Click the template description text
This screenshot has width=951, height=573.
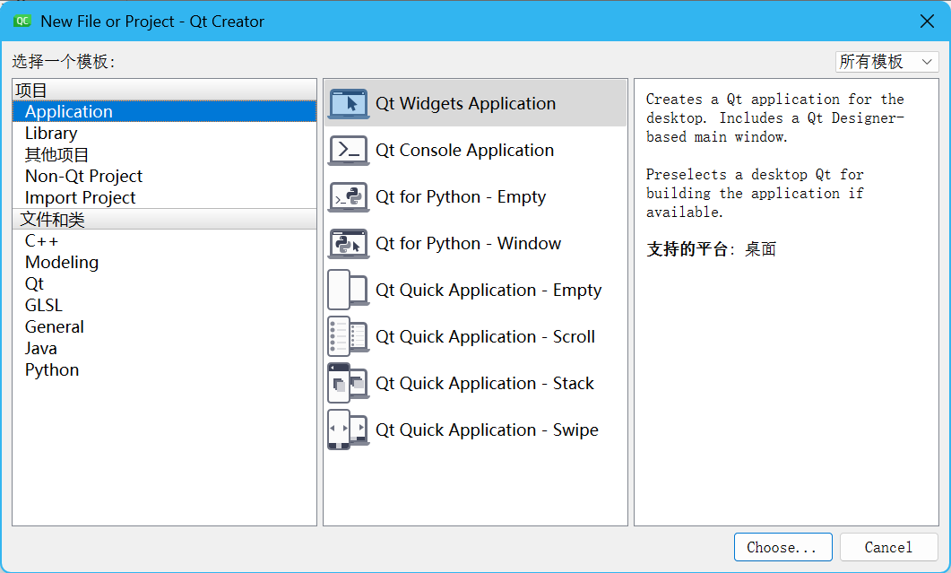[x=775, y=155]
